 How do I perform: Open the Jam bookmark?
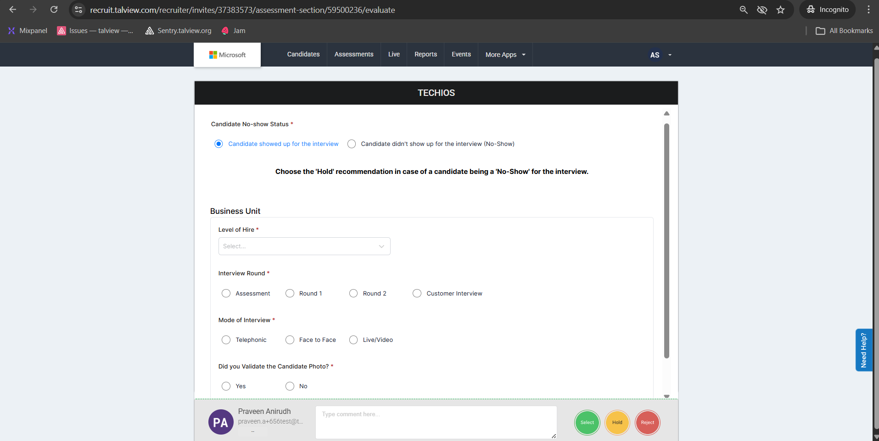pos(234,31)
